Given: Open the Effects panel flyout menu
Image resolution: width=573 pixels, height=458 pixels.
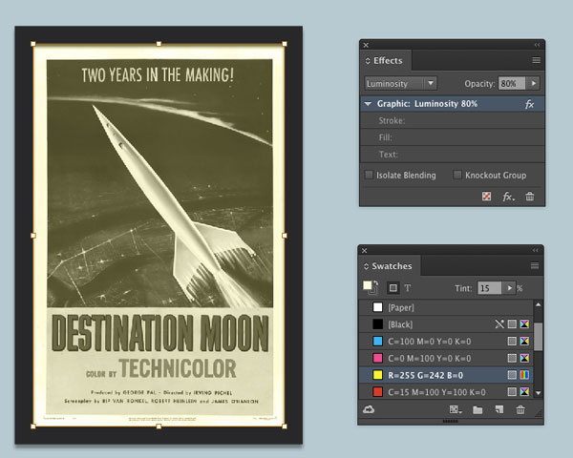Looking at the screenshot, I should (536, 60).
